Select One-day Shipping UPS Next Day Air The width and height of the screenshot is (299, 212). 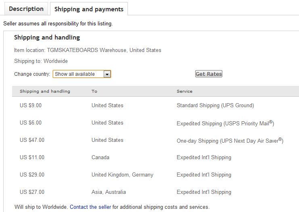(x=230, y=141)
